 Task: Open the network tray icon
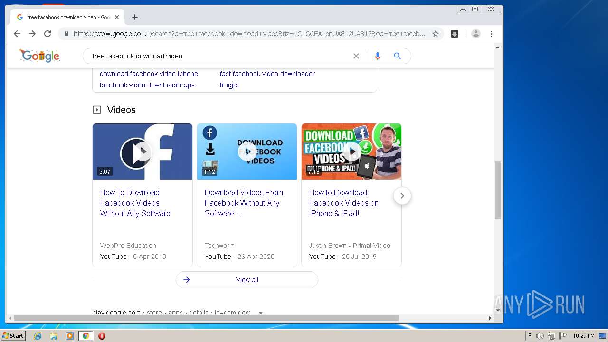tap(551, 336)
